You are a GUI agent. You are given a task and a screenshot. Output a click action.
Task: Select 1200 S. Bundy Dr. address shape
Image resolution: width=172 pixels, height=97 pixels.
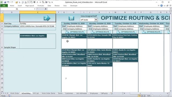pos(126,51)
